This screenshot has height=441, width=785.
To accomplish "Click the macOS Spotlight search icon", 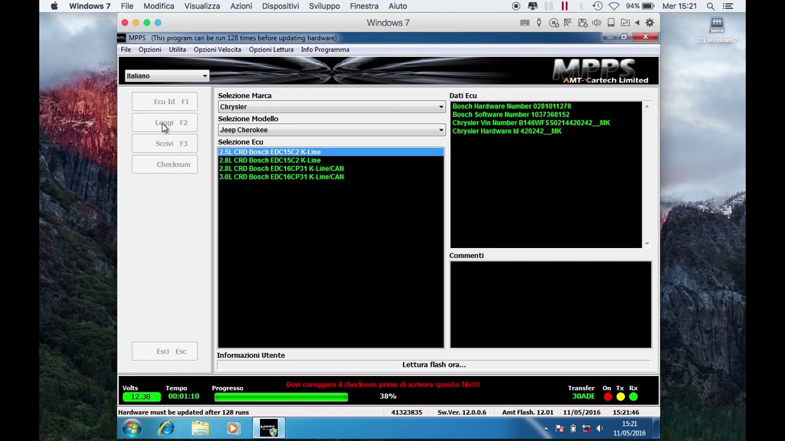I will point(711,6).
